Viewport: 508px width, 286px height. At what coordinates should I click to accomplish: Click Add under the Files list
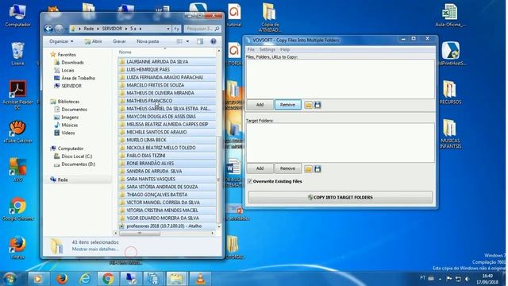[260, 105]
